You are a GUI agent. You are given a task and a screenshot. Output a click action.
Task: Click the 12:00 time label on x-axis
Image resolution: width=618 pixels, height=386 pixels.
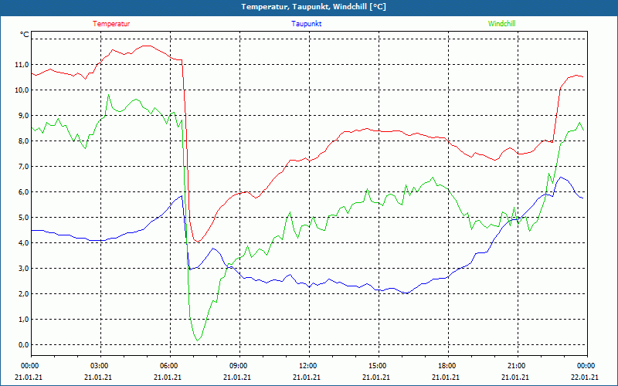click(x=308, y=366)
